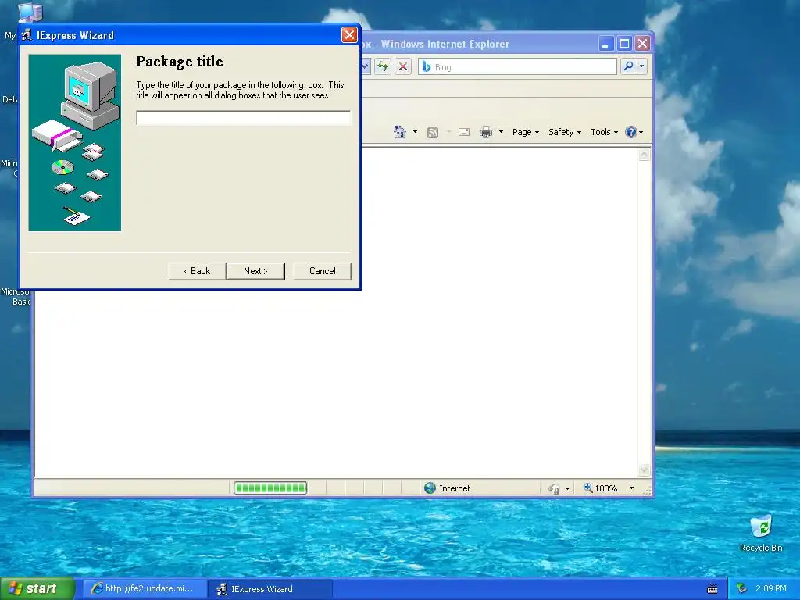This screenshot has height=600, width=800.
Task: Open the Windows Start menu
Action: [37, 589]
